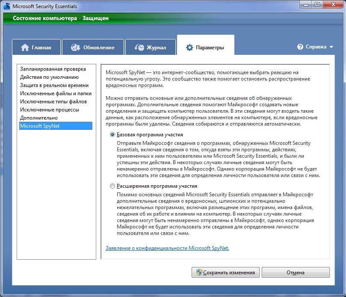This screenshot has height=297, width=346.
Task: Expand the Справка dropdown arrow
Action: [x=331, y=47]
